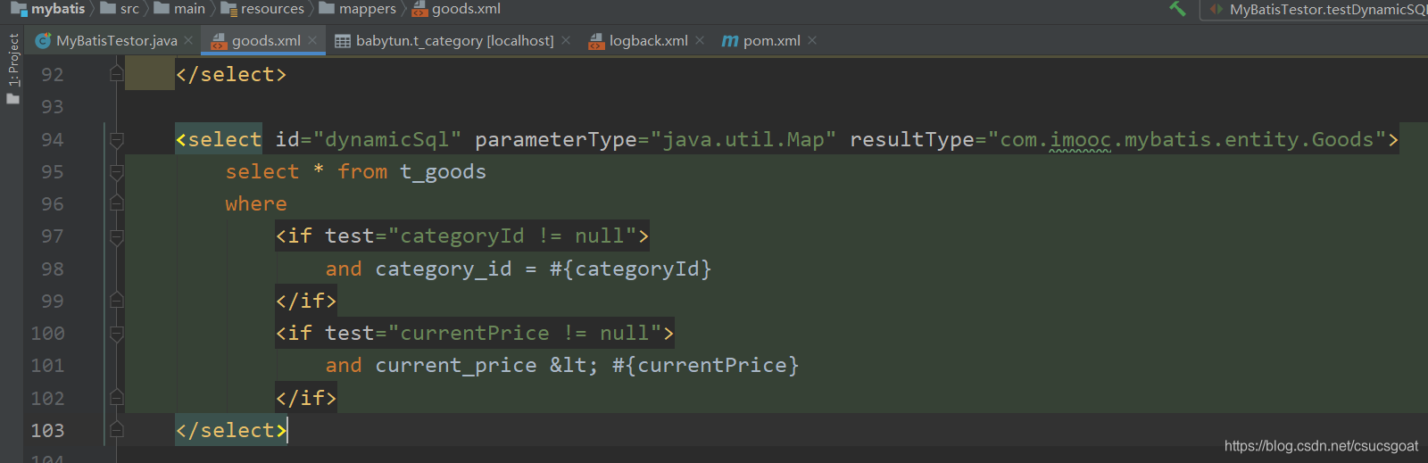
Task: Click "and category_id = #{categoryId}" line
Action: point(519,269)
